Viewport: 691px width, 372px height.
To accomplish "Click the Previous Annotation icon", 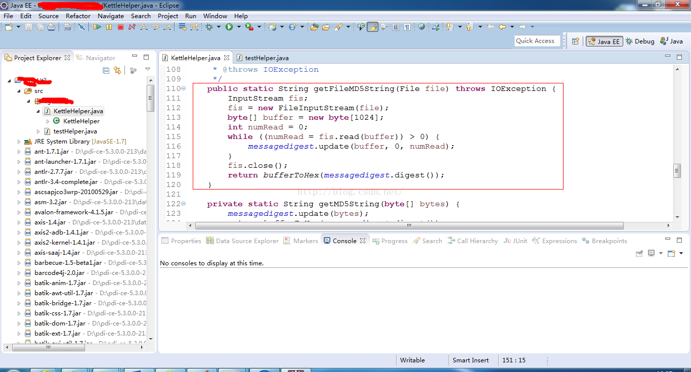I will coord(469,27).
